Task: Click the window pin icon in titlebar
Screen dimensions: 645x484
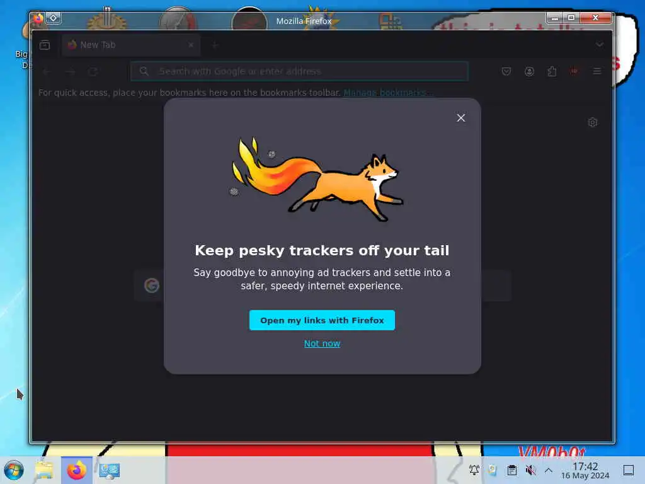Action: [54, 18]
